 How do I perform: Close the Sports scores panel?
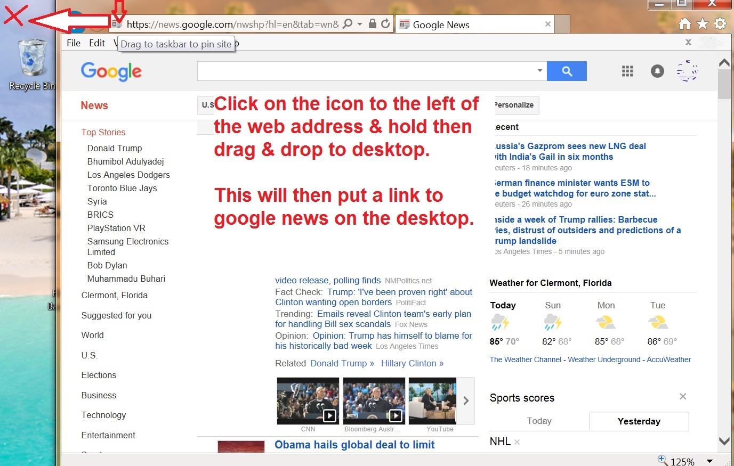point(683,396)
